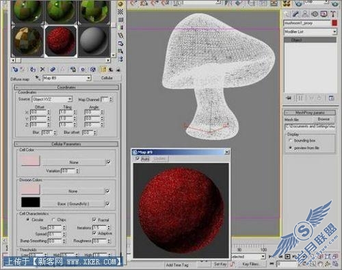Open the Modifier List dropdown
This screenshot has width=342, height=270.
334,31
